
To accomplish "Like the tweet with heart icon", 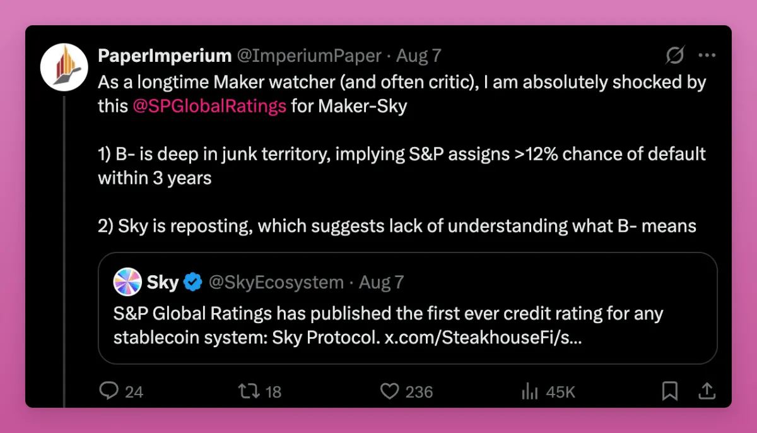I will coord(390,391).
